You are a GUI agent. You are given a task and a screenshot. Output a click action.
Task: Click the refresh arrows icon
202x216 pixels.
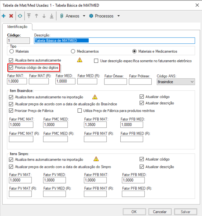[20, 16]
